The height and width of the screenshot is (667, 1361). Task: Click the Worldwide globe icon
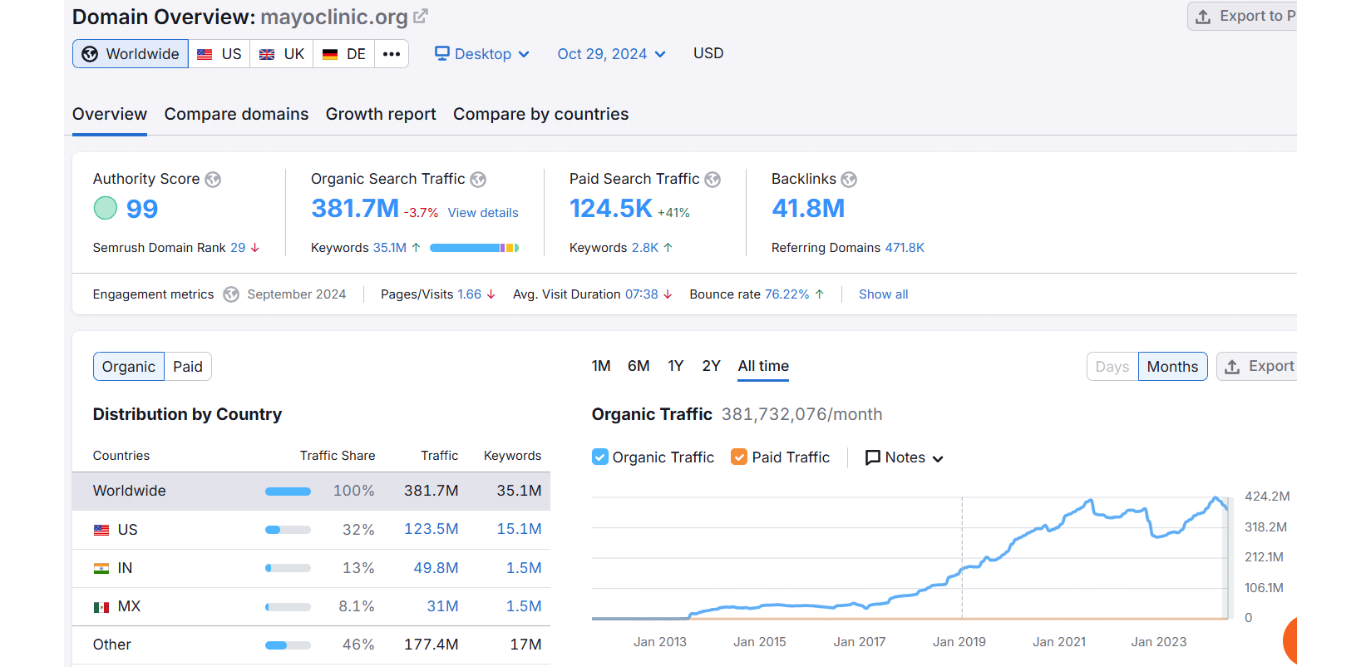[x=90, y=54]
